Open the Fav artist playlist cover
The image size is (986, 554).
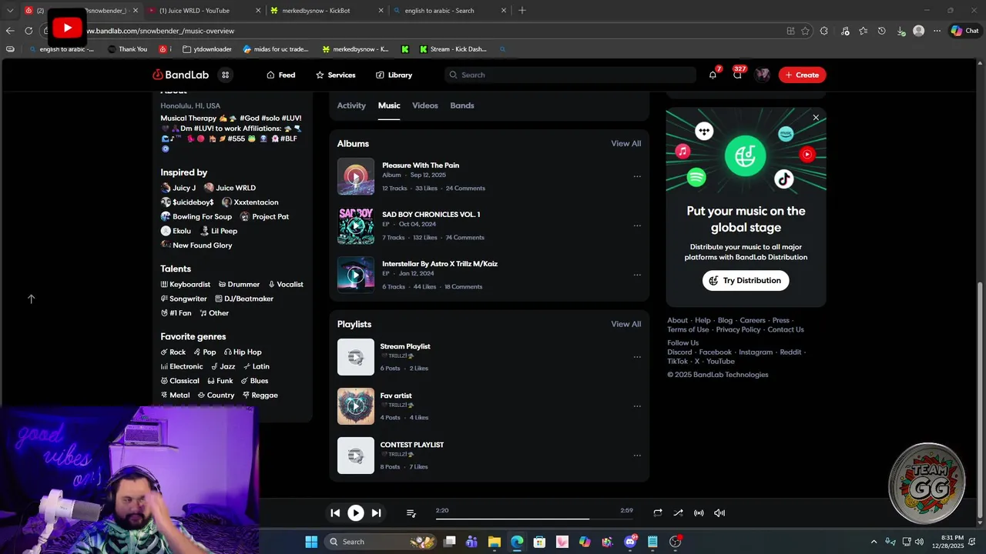(x=355, y=406)
